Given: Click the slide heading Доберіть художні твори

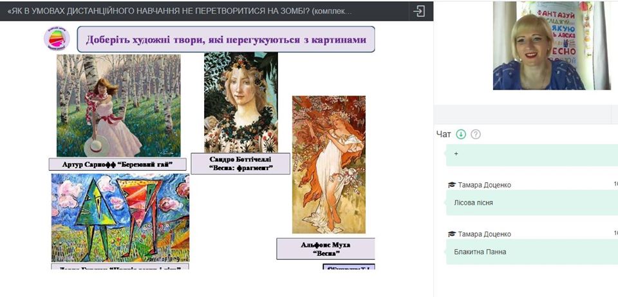Looking at the screenshot, I should pos(226,39).
